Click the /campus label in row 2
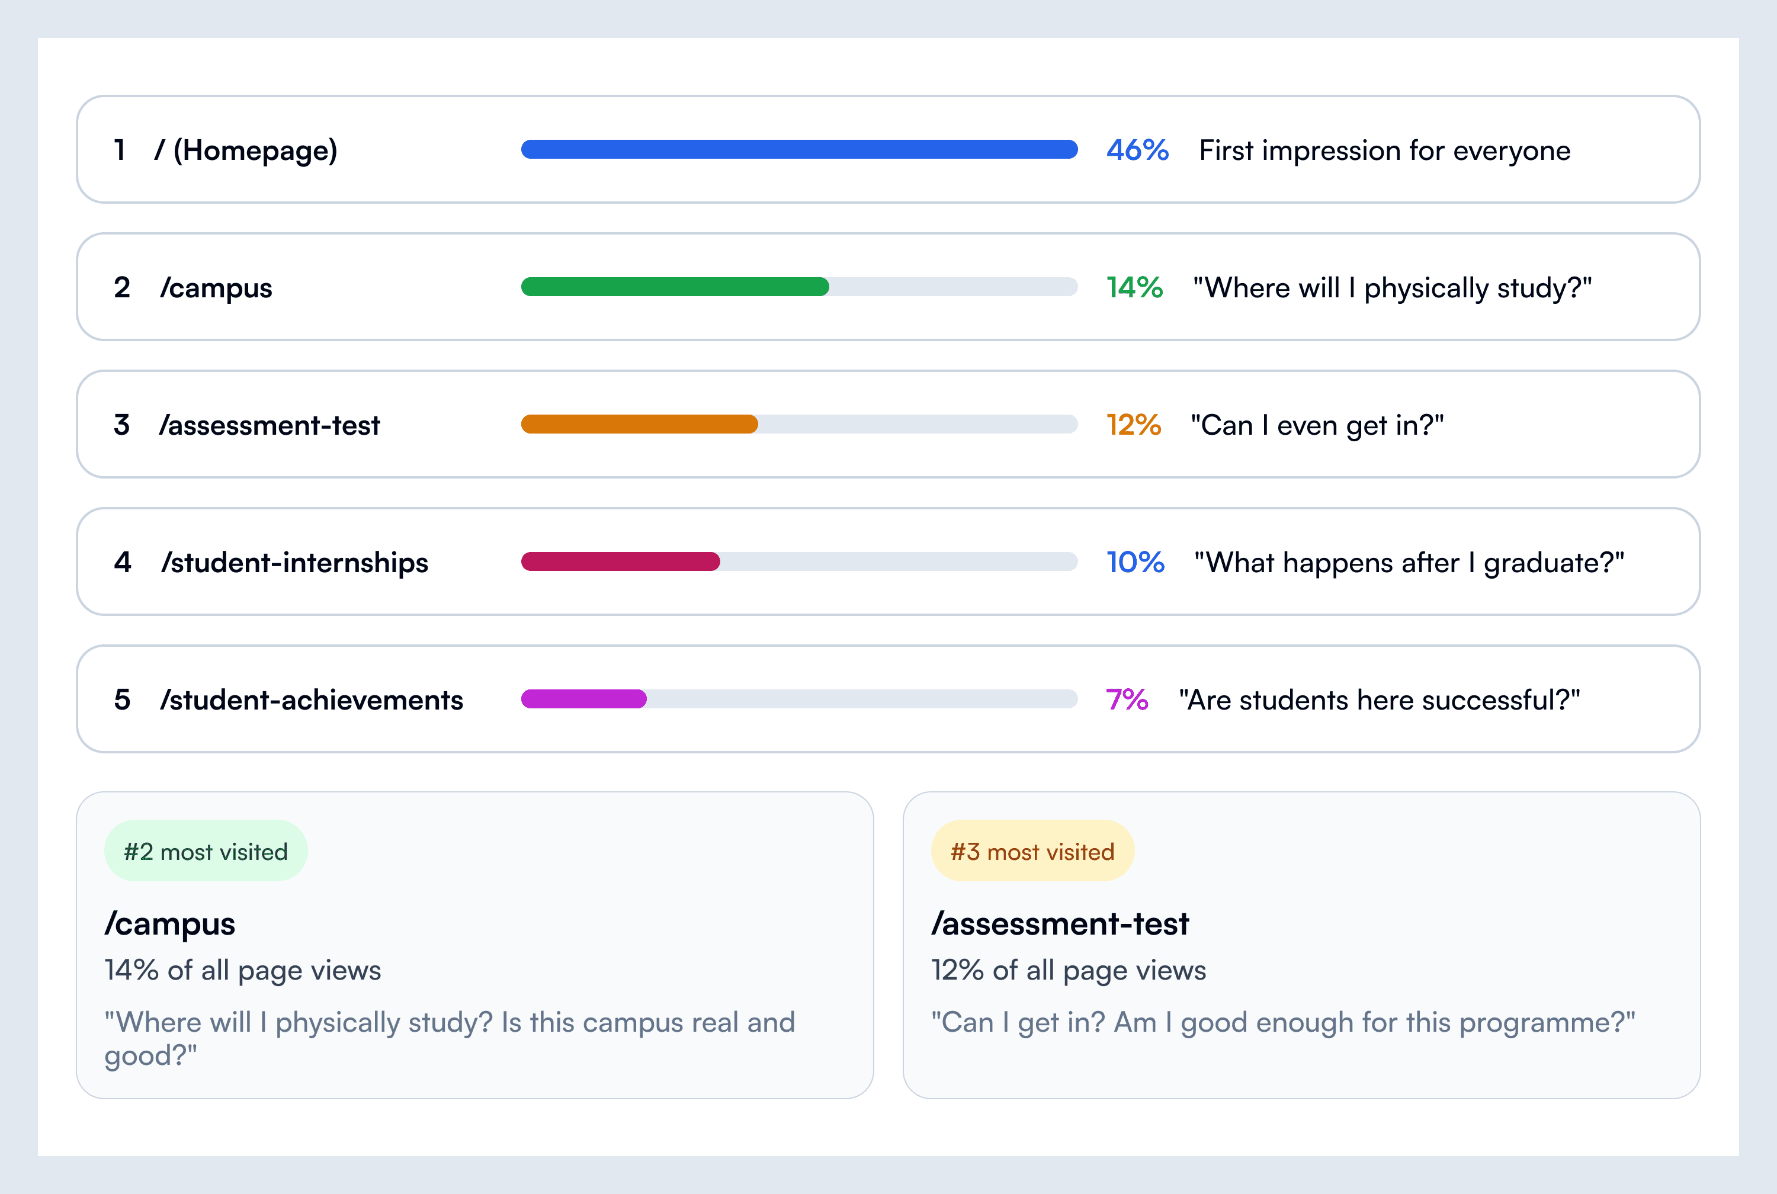Viewport: 1777px width, 1194px height. pyautogui.click(x=216, y=288)
